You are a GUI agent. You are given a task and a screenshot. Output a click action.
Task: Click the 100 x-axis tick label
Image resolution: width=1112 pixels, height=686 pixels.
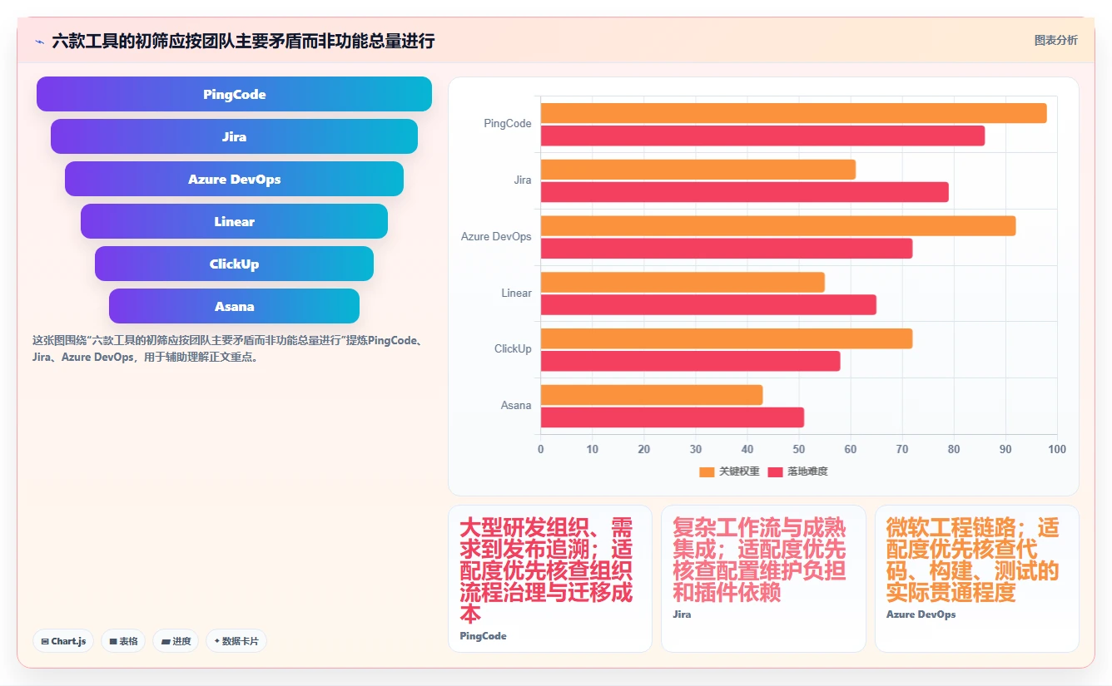[1057, 450]
